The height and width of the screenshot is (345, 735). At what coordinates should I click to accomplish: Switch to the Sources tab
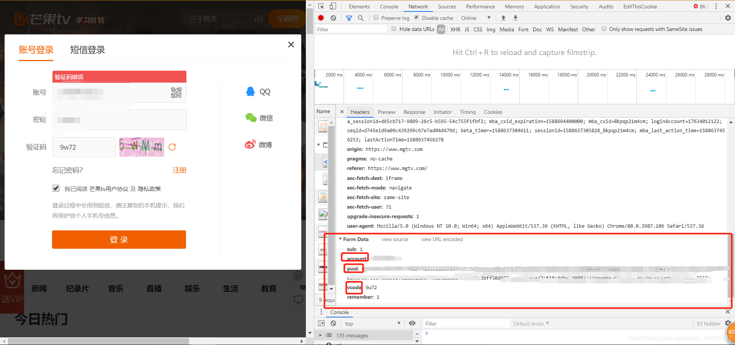pyautogui.click(x=447, y=6)
